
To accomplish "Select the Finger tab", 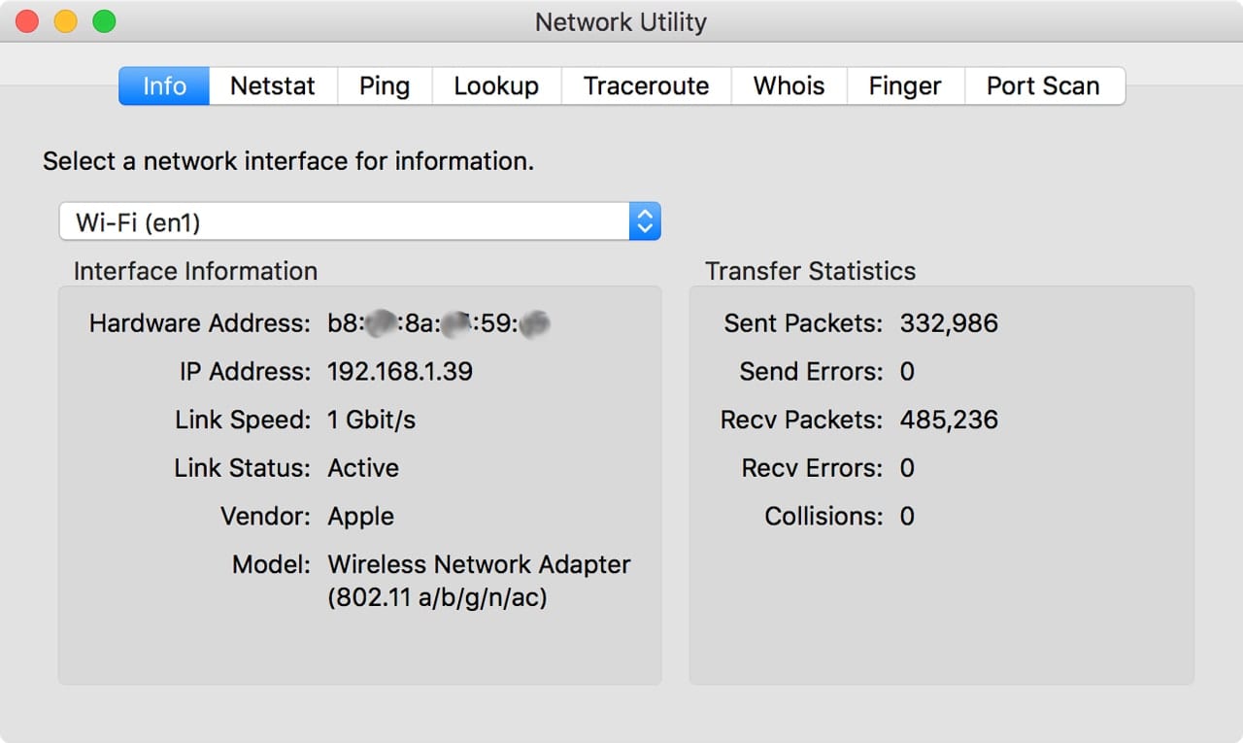I will tap(905, 85).
